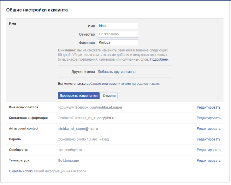Click Редактировать for the Пароль row
Screen dimensions: 231x185
209,139
